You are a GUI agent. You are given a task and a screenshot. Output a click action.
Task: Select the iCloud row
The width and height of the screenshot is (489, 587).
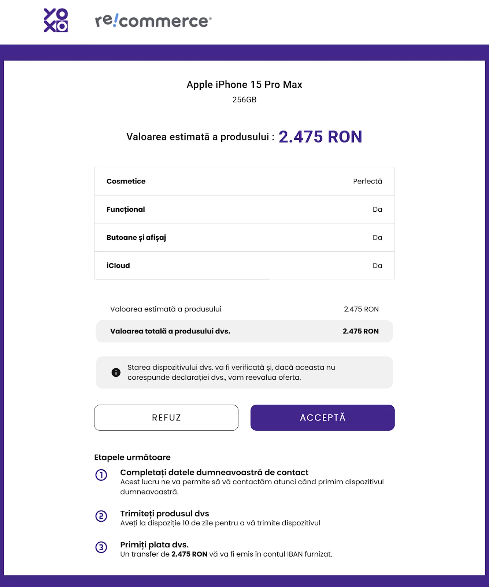[244, 266]
